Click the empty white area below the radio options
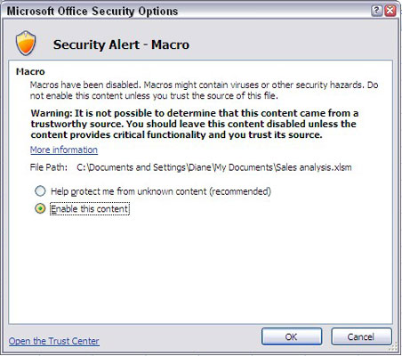The image size is (402, 356). tap(200, 269)
